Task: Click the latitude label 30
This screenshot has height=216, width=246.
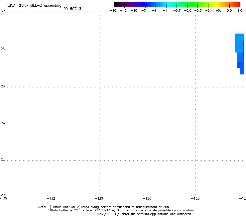Action: [3, 11]
